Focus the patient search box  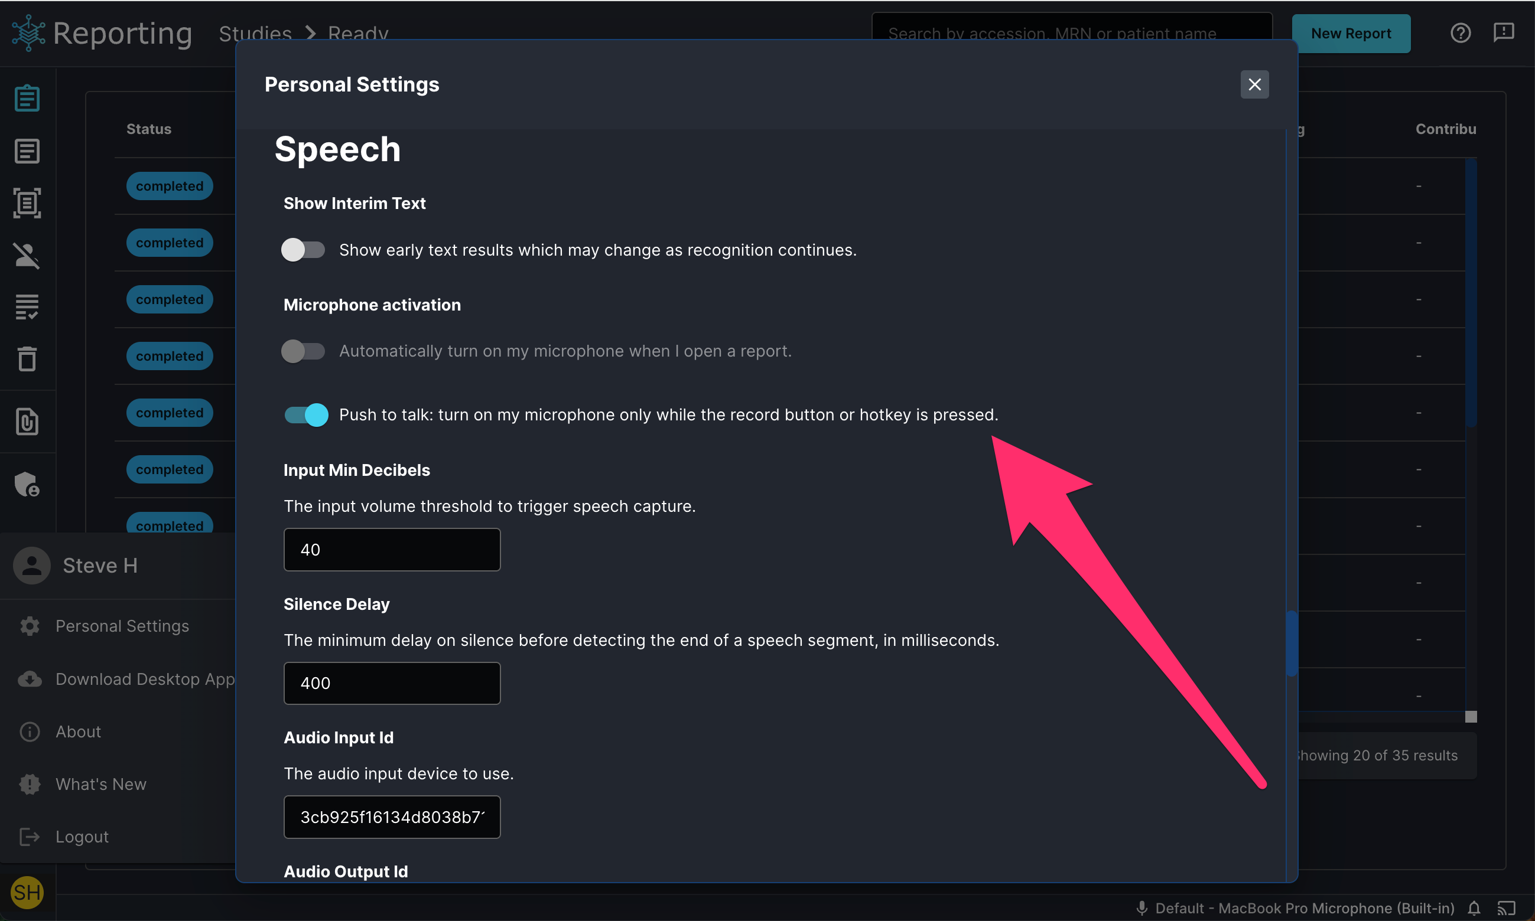(x=1072, y=34)
